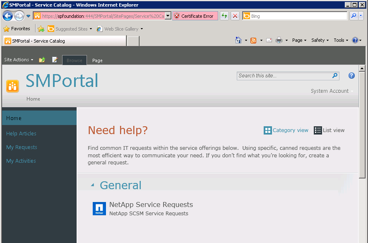Select the Page ribbon tab
The width and height of the screenshot is (368, 243).
97,60
